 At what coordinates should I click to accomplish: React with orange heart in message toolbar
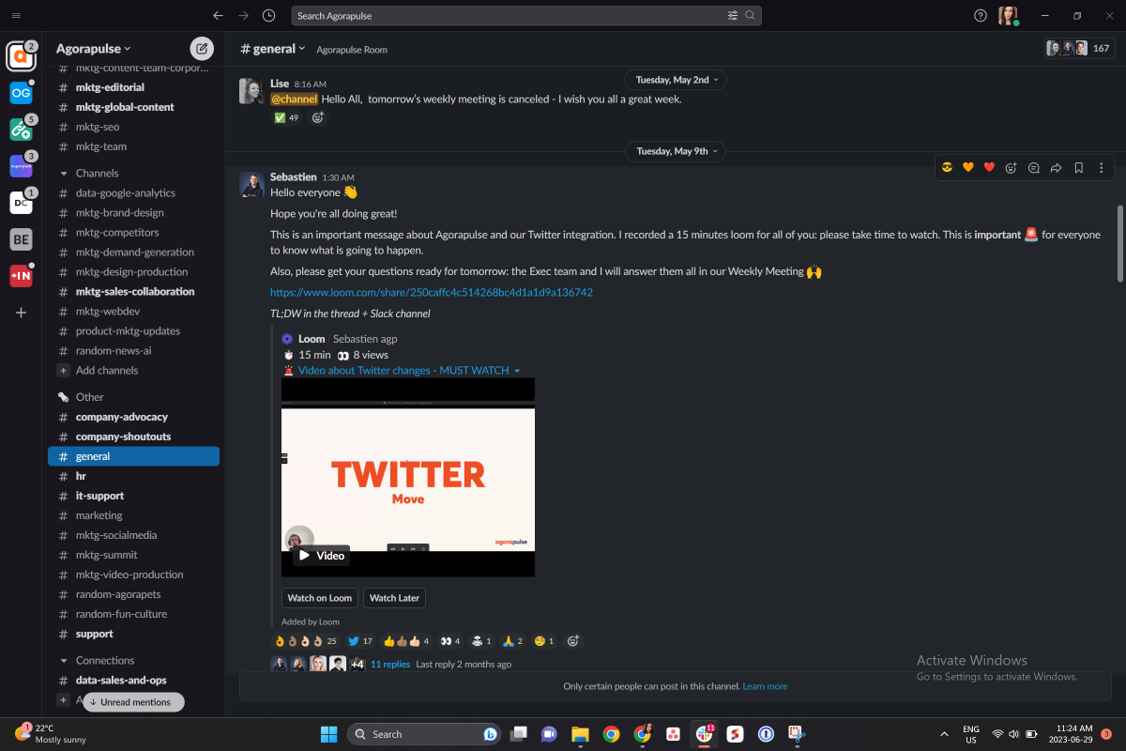[968, 168]
